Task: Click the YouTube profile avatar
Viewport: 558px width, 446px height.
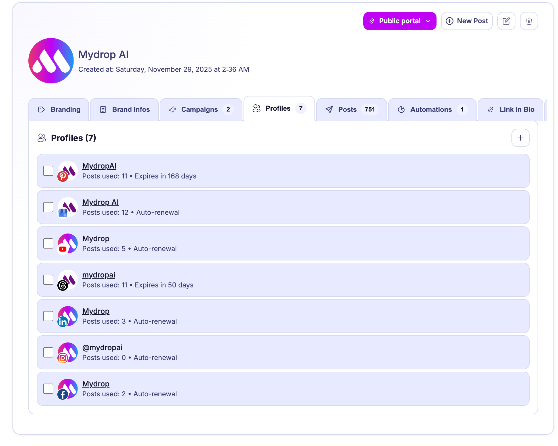Action: (68, 244)
